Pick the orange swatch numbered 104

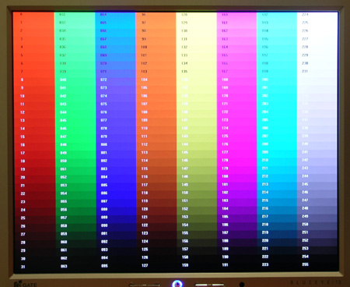click(156, 80)
